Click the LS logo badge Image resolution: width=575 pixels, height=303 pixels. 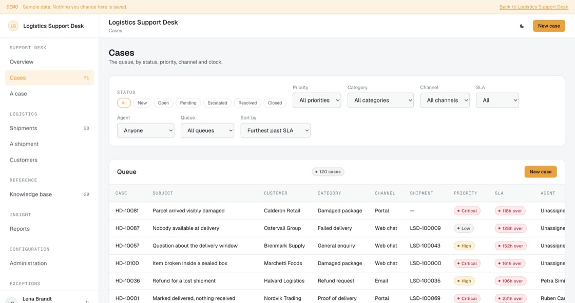click(x=13, y=26)
